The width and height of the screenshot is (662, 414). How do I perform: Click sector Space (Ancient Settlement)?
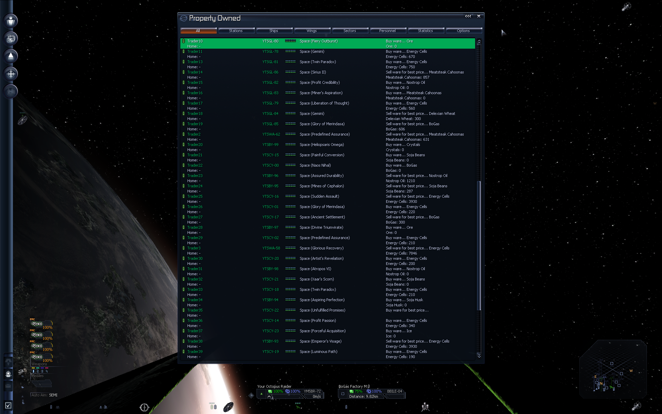pyautogui.click(x=322, y=217)
